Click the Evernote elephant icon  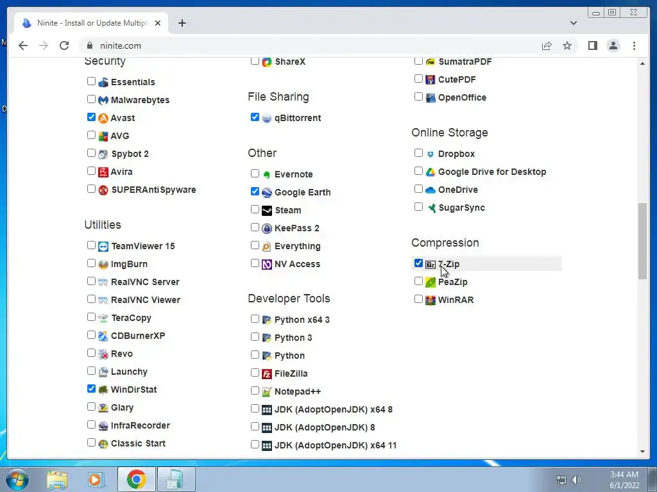tap(267, 174)
